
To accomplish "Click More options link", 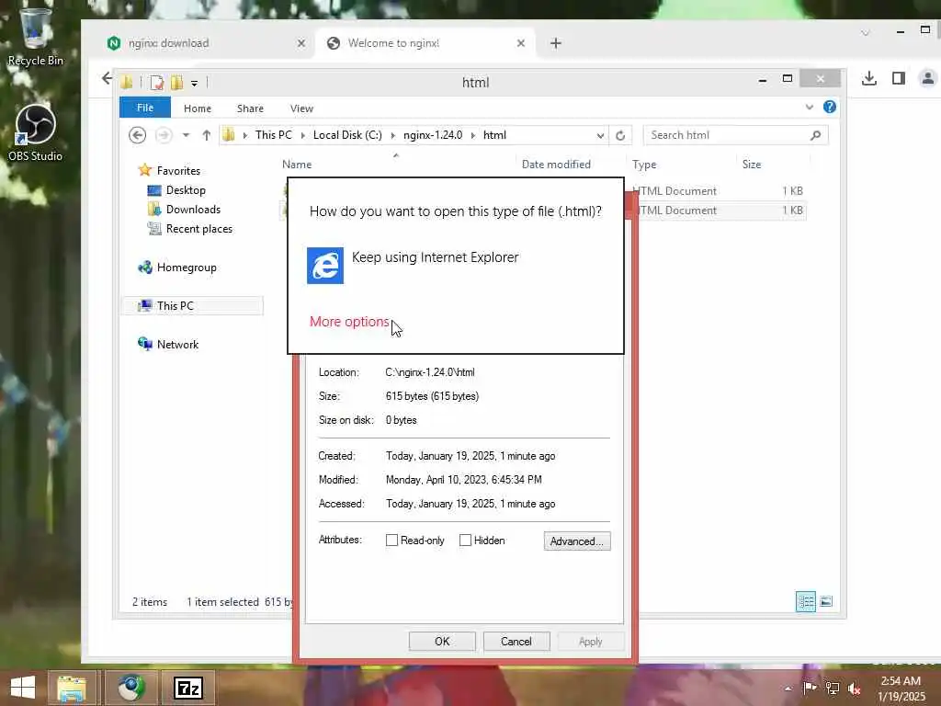I will coord(349,322).
